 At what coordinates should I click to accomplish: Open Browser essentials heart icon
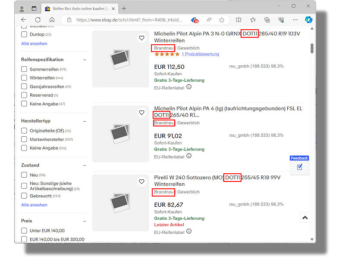(x=281, y=20)
